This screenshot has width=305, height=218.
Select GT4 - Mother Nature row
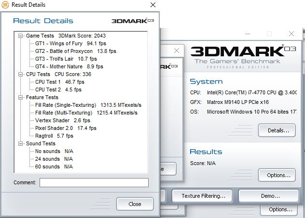click(69, 66)
